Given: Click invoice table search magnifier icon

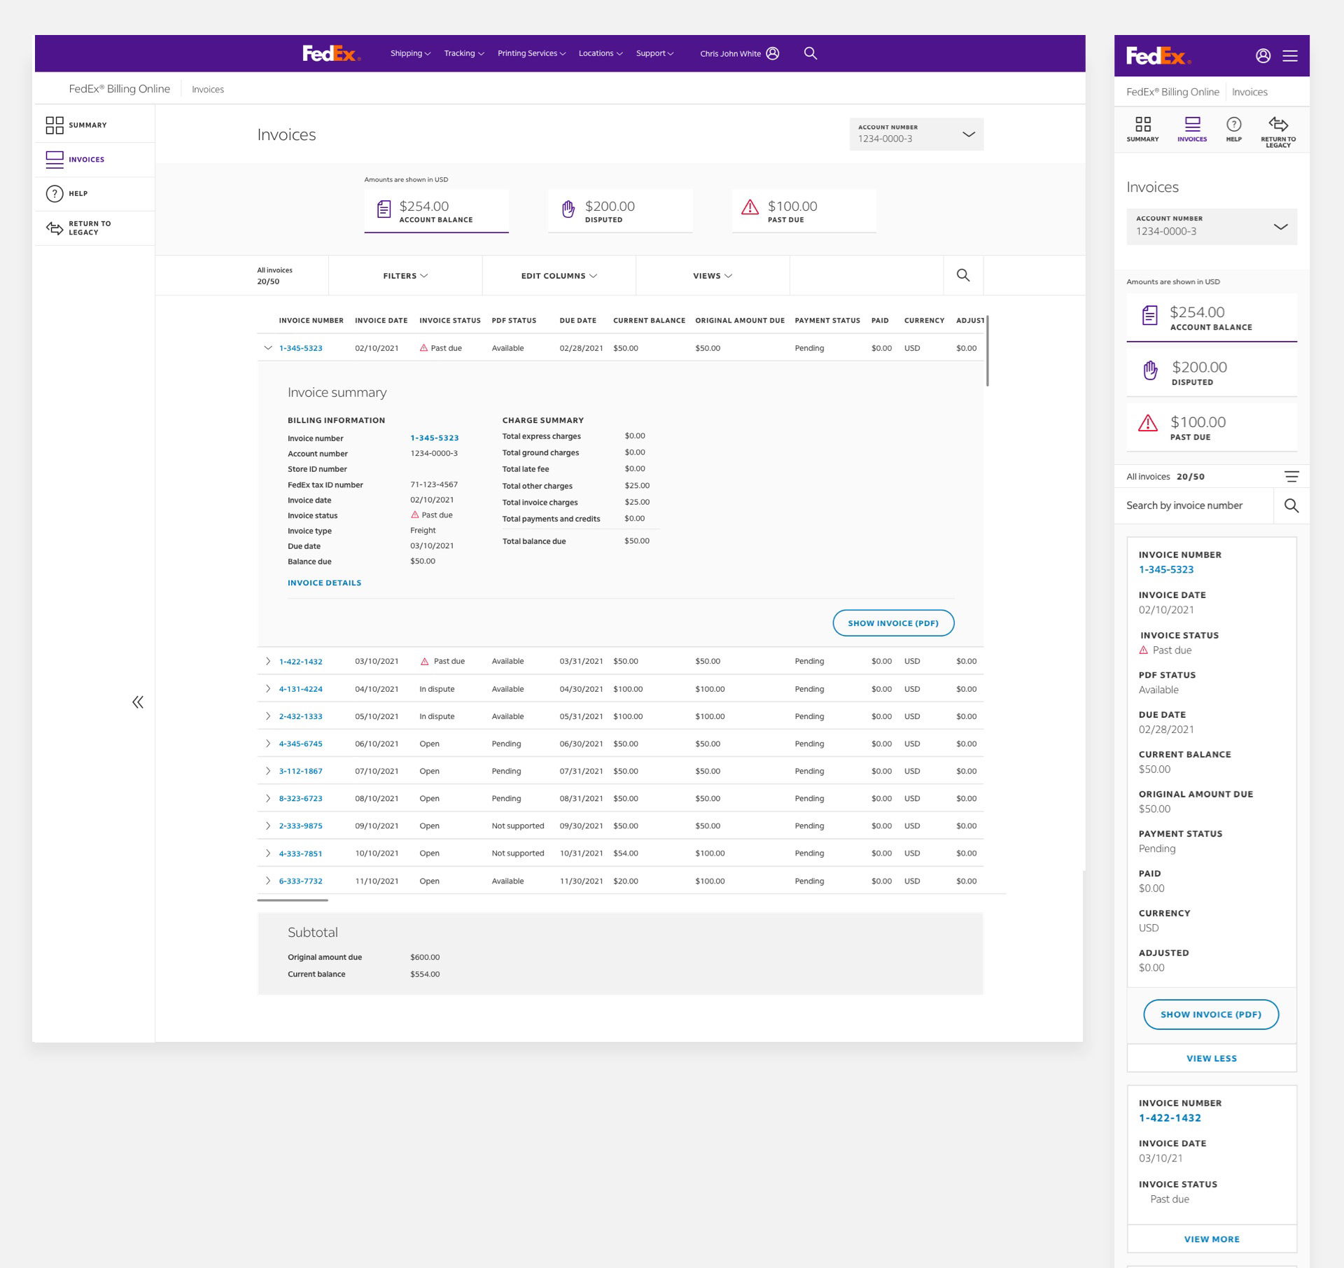Looking at the screenshot, I should pos(963,275).
